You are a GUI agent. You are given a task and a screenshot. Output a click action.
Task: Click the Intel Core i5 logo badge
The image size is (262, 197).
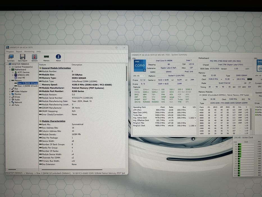coord(140,66)
